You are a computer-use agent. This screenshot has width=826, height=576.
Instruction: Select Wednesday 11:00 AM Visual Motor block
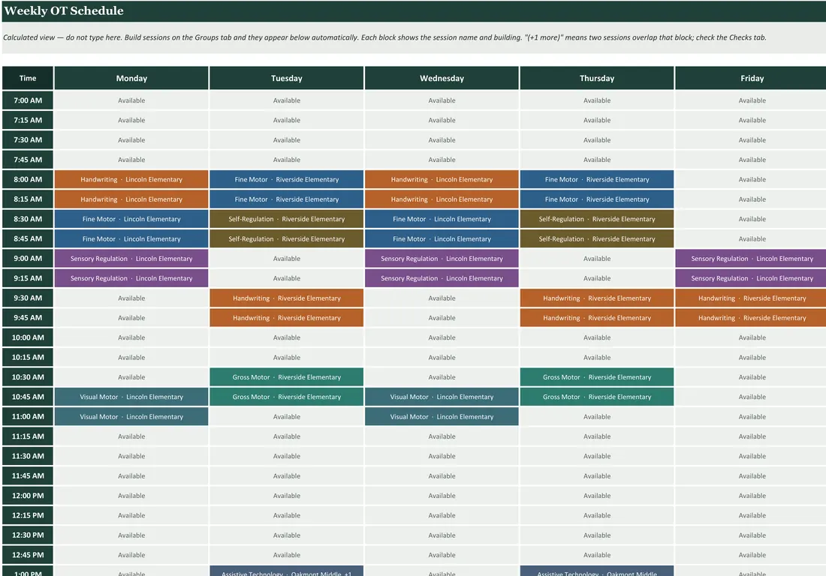(x=442, y=416)
